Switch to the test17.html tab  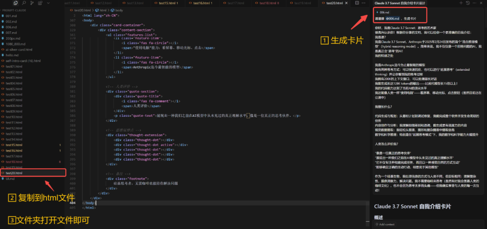click(x=236, y=3)
